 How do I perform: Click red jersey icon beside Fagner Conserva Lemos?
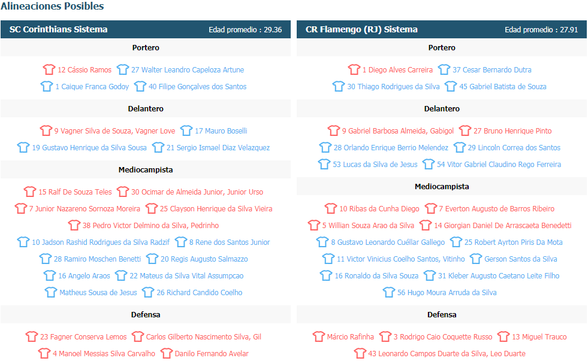click(32, 336)
